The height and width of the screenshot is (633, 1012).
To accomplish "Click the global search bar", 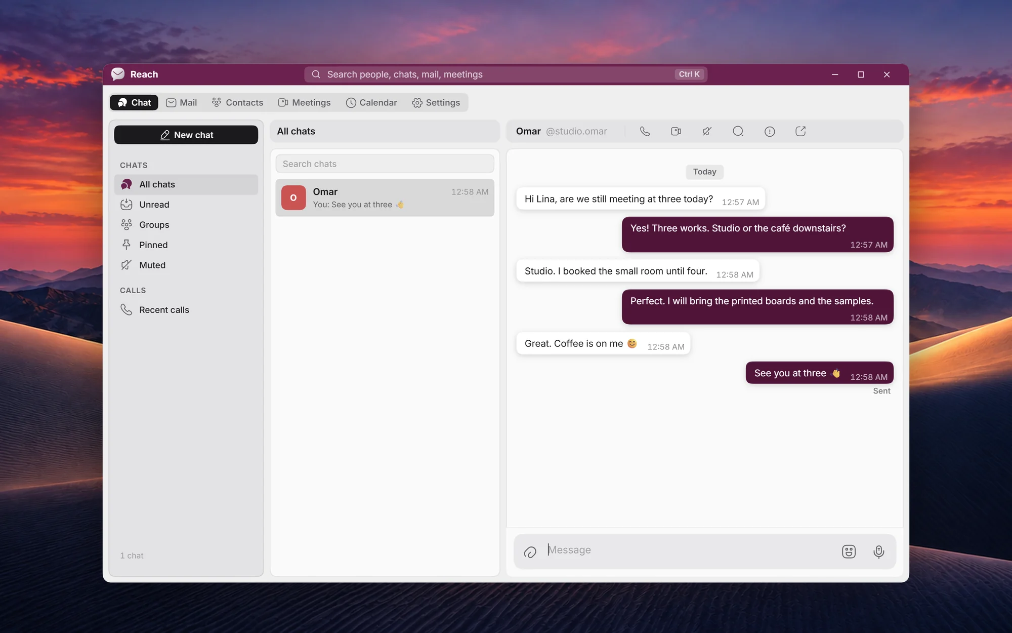I will point(505,74).
